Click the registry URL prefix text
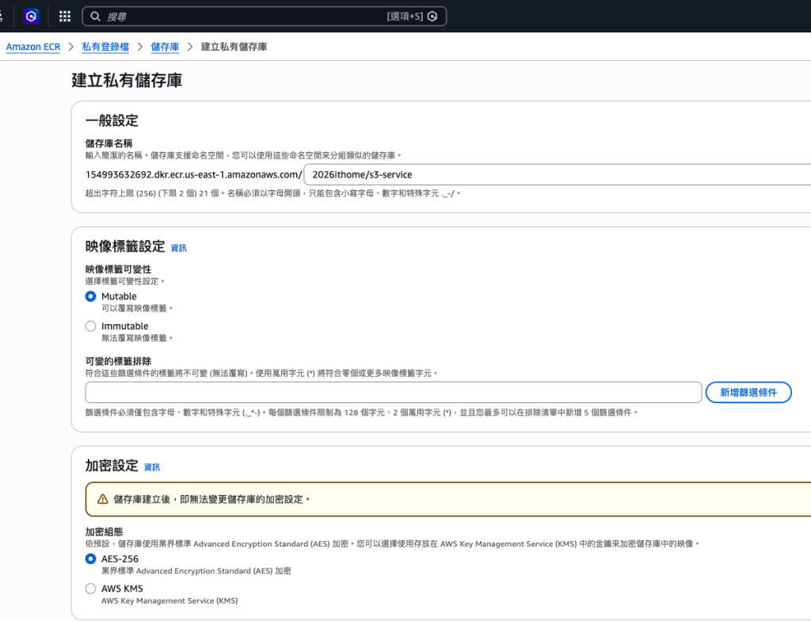Screen dimensions: 811x621 coord(193,174)
